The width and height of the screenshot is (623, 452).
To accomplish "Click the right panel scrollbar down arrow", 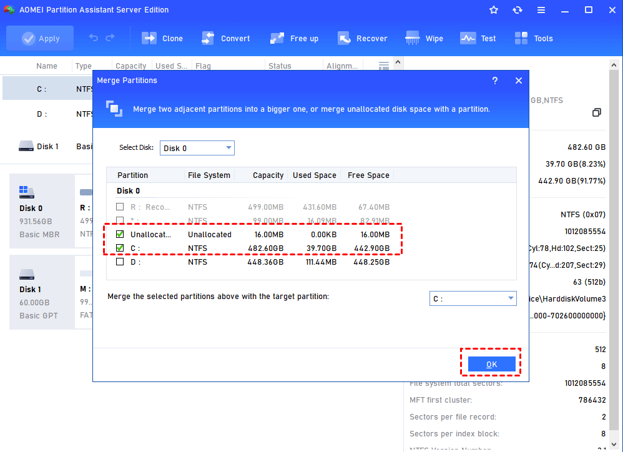I will coord(614,444).
